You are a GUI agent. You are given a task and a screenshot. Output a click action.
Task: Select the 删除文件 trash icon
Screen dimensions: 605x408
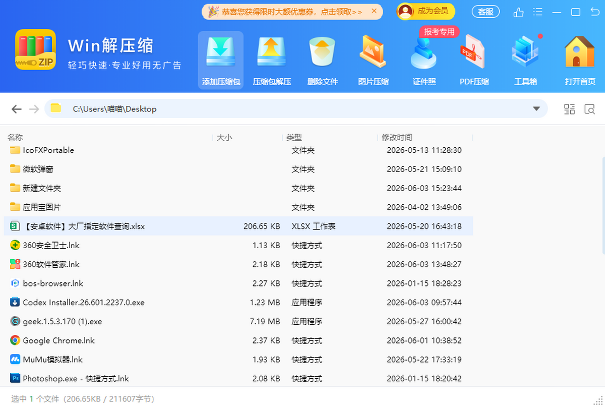pos(322,52)
